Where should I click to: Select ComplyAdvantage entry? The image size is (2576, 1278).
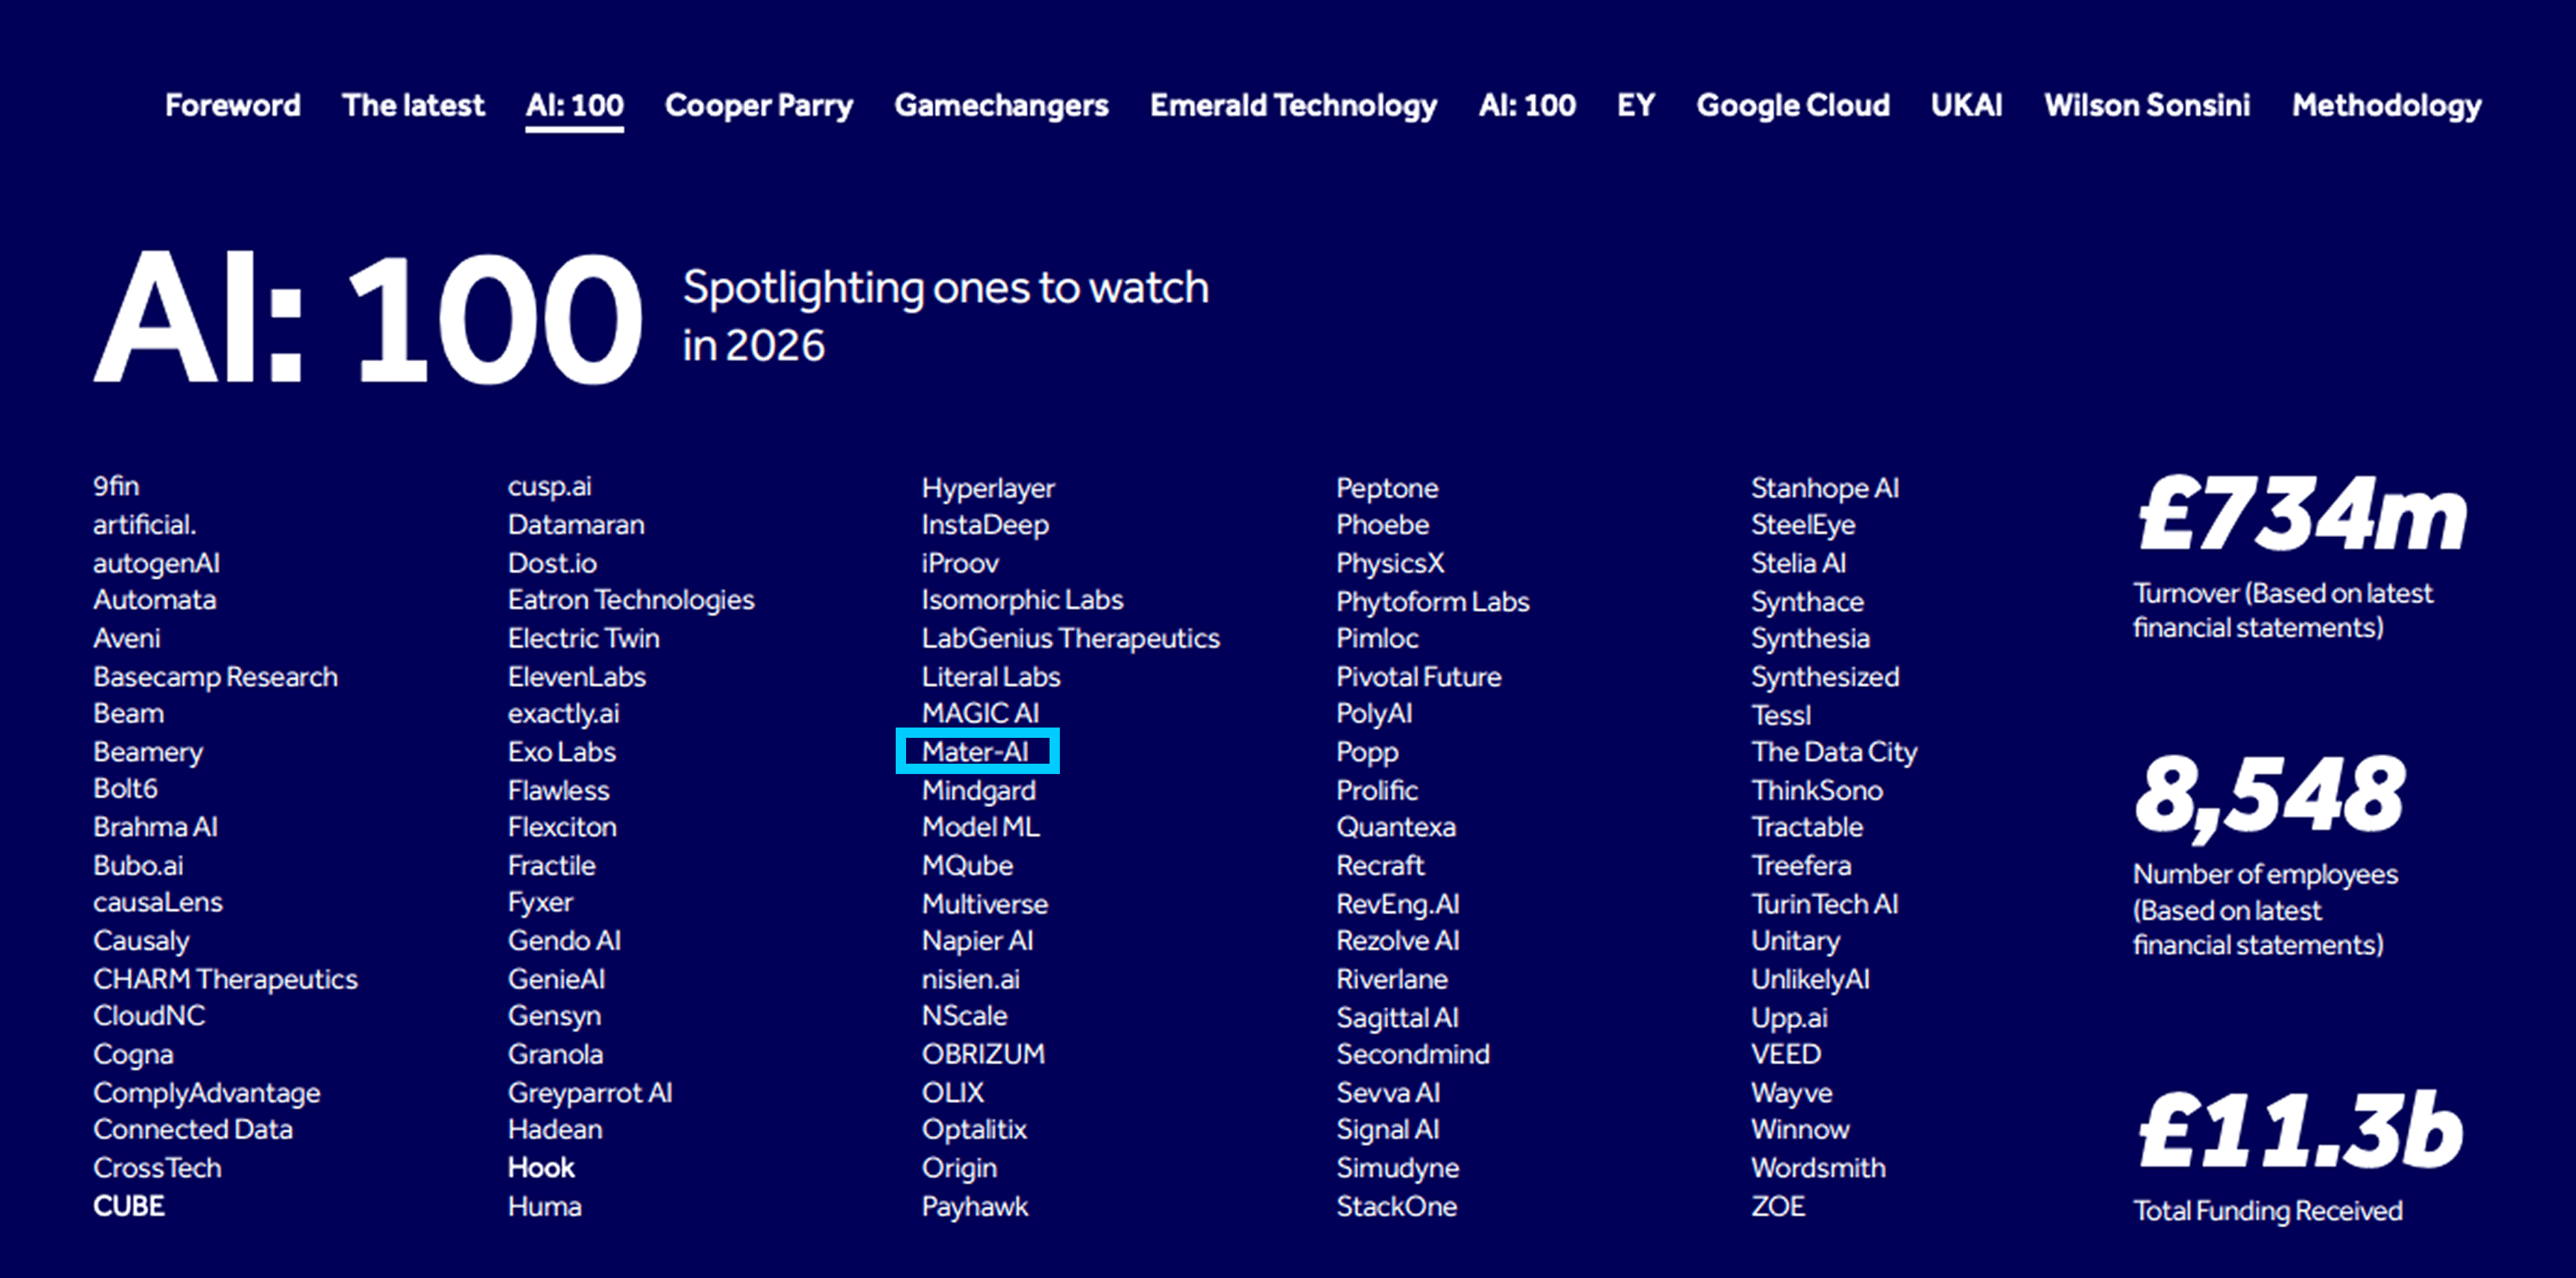point(207,1093)
